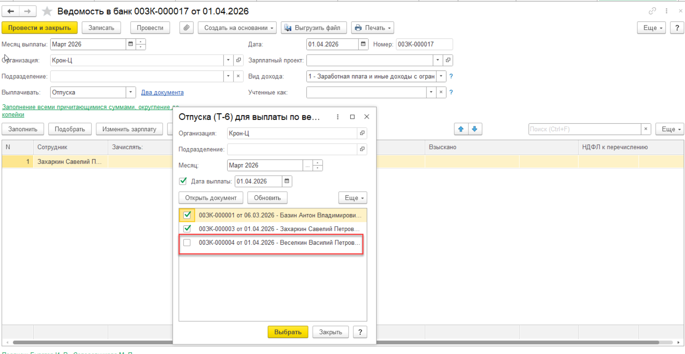Click the Номер field 003К-000017
Viewport: 685px width, 354px height.
tap(424, 44)
